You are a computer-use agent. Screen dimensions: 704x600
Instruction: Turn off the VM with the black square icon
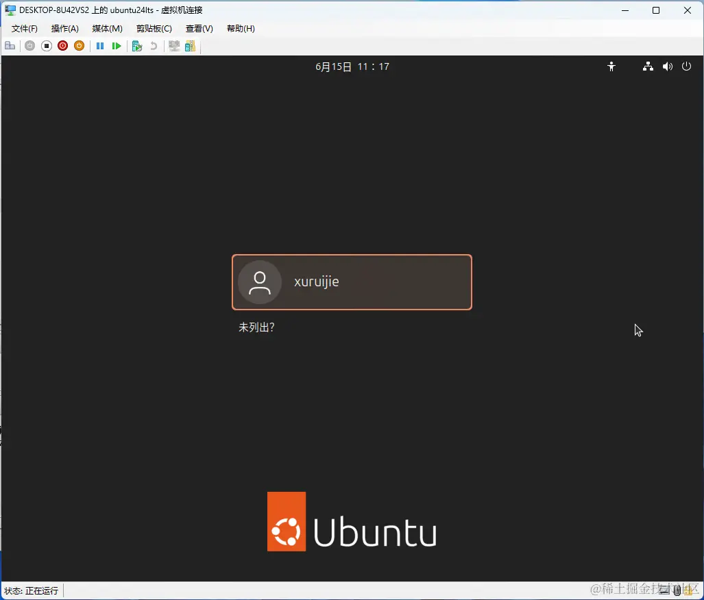[x=46, y=46]
